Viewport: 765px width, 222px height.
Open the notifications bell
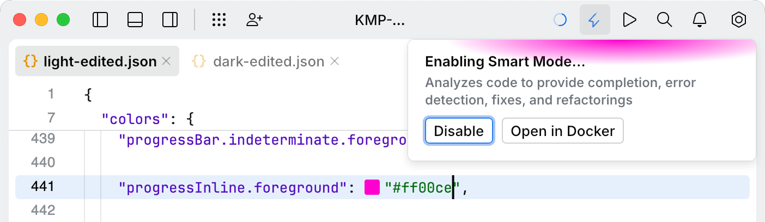coord(699,20)
